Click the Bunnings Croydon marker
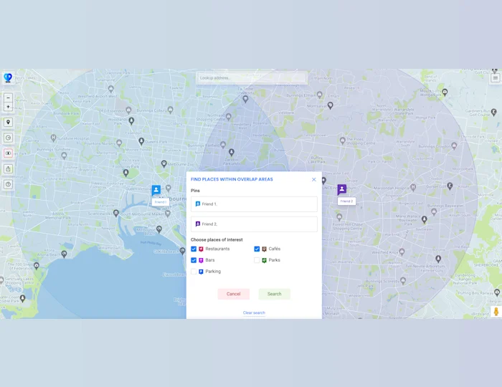Screen dimensions: 502x387 454,146
